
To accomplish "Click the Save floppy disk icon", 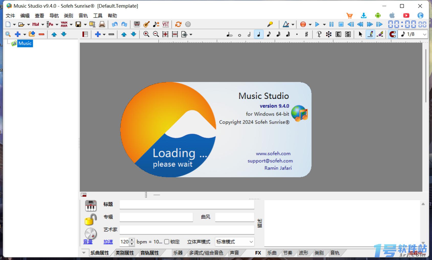I will click(x=78, y=24).
